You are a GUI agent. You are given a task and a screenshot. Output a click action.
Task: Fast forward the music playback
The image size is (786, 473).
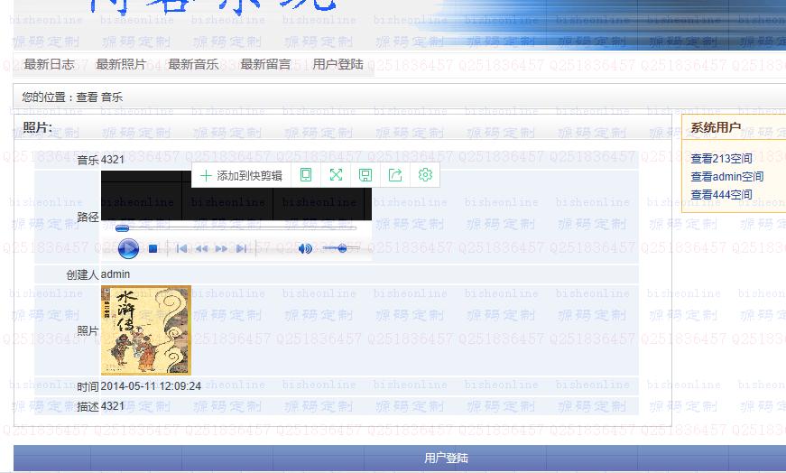tap(221, 248)
